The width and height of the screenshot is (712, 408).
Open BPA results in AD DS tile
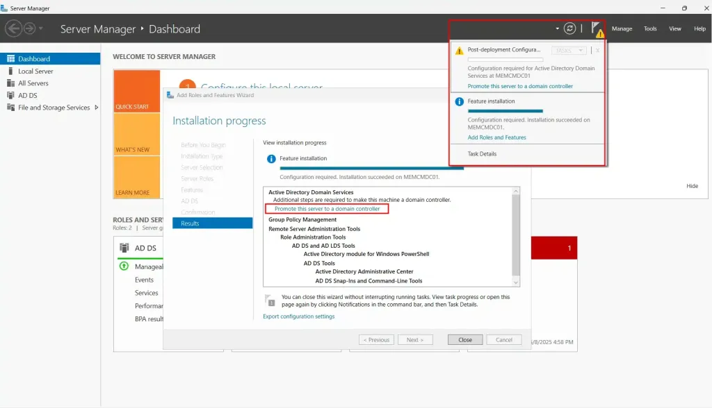pos(149,319)
